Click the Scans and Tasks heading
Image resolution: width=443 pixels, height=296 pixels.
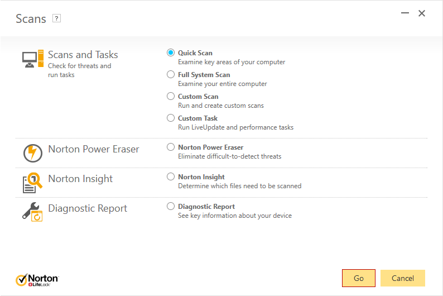pyautogui.click(x=83, y=55)
